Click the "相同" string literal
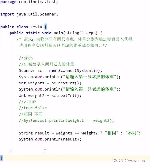Viewport: 150px width, 166px height. tap(112, 133)
